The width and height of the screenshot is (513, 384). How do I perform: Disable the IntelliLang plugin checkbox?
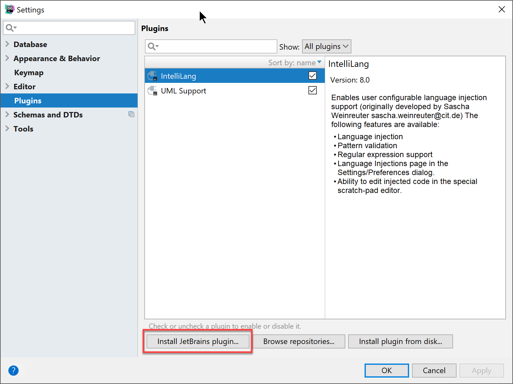pos(313,76)
